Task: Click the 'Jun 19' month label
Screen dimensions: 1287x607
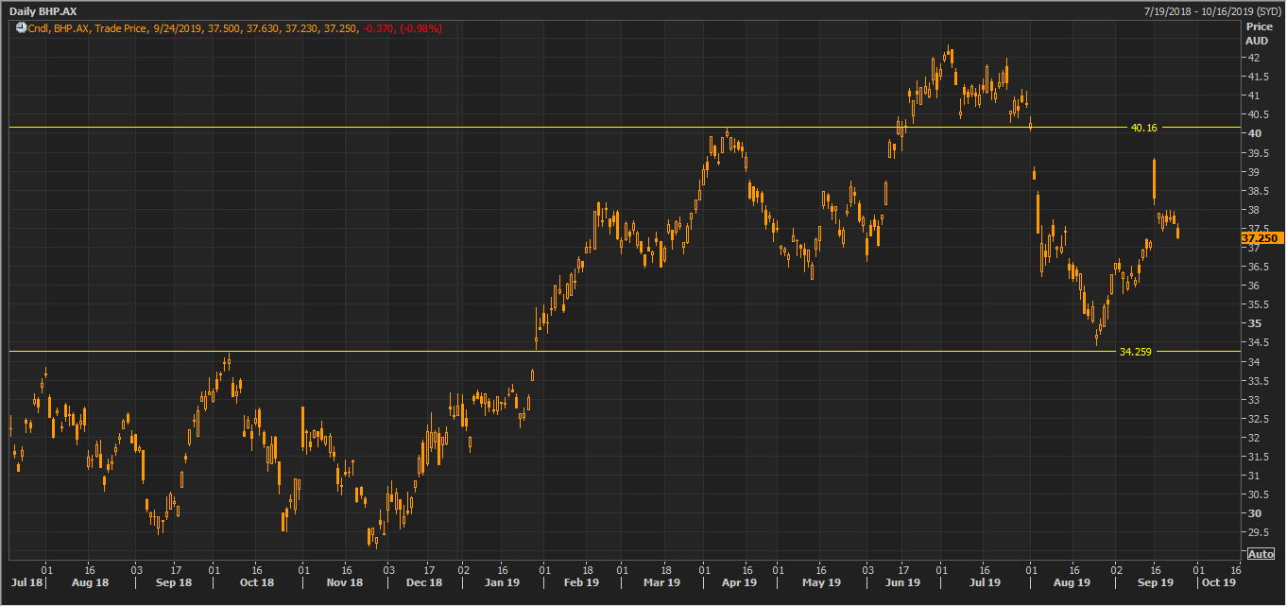Action: tap(902, 582)
